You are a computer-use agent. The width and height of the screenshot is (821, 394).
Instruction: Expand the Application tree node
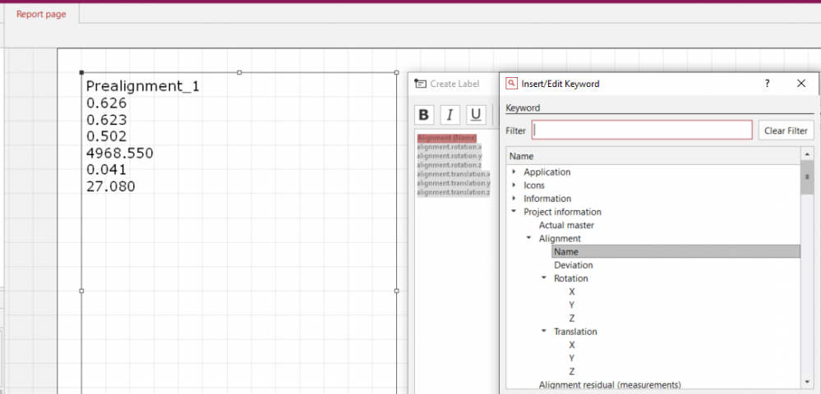coord(514,172)
